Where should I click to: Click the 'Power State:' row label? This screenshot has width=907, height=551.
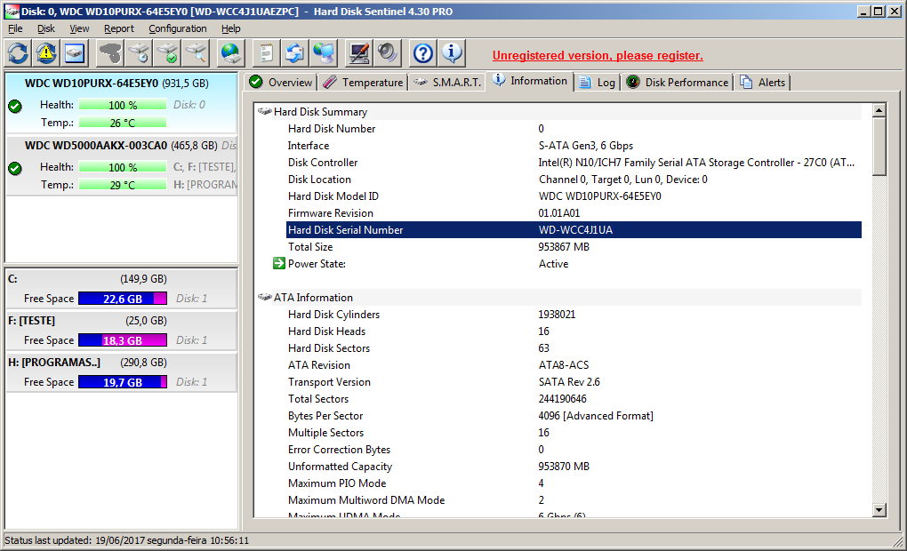317,264
